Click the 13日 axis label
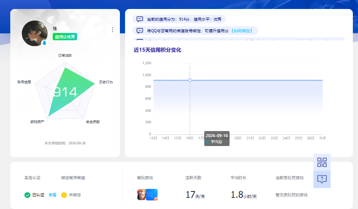The width and height of the screenshot is (358, 209). click(x=153, y=138)
